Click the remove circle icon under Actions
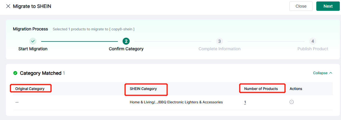341x120 pixels. (292, 102)
